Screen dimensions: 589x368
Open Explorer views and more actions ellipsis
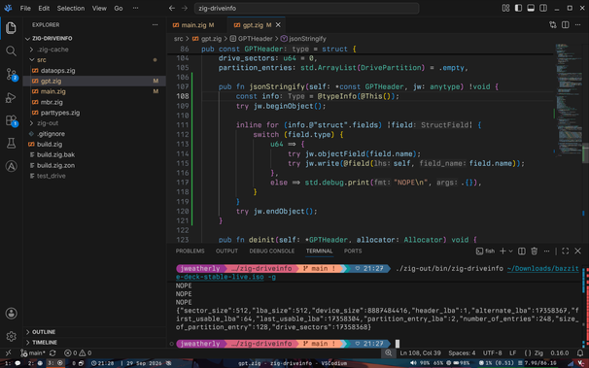(x=155, y=24)
